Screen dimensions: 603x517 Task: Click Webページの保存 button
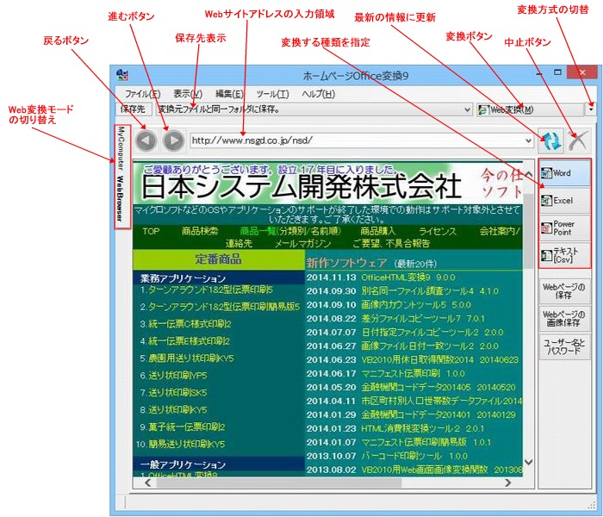coord(564,291)
